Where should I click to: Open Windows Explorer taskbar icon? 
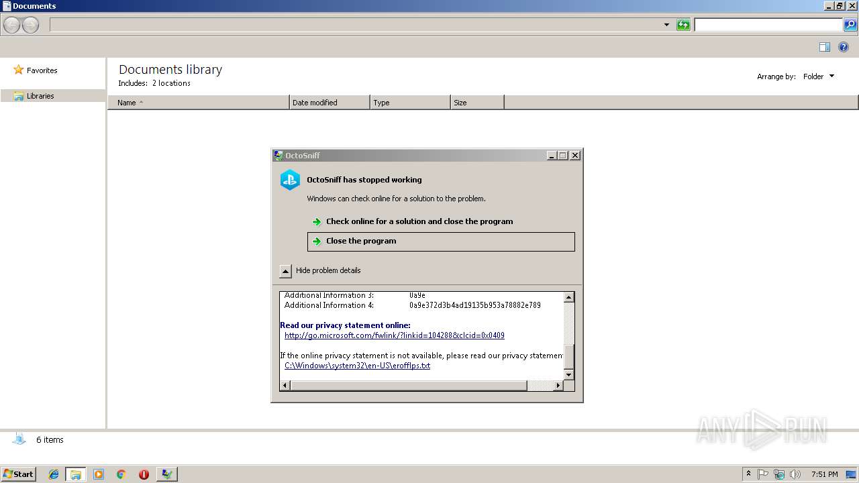pos(75,474)
